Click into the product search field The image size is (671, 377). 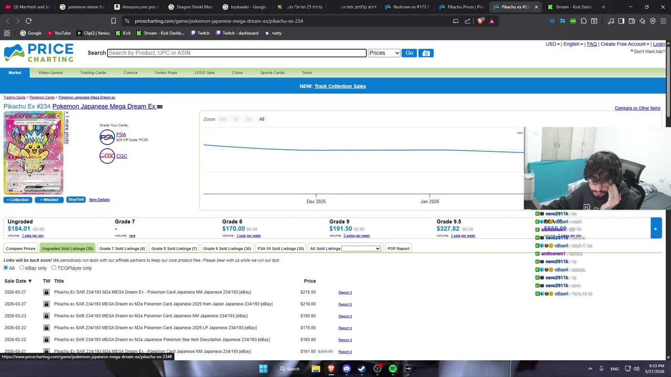[x=236, y=53]
